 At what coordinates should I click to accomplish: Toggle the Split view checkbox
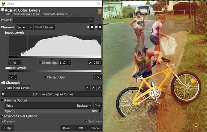[87, 122]
